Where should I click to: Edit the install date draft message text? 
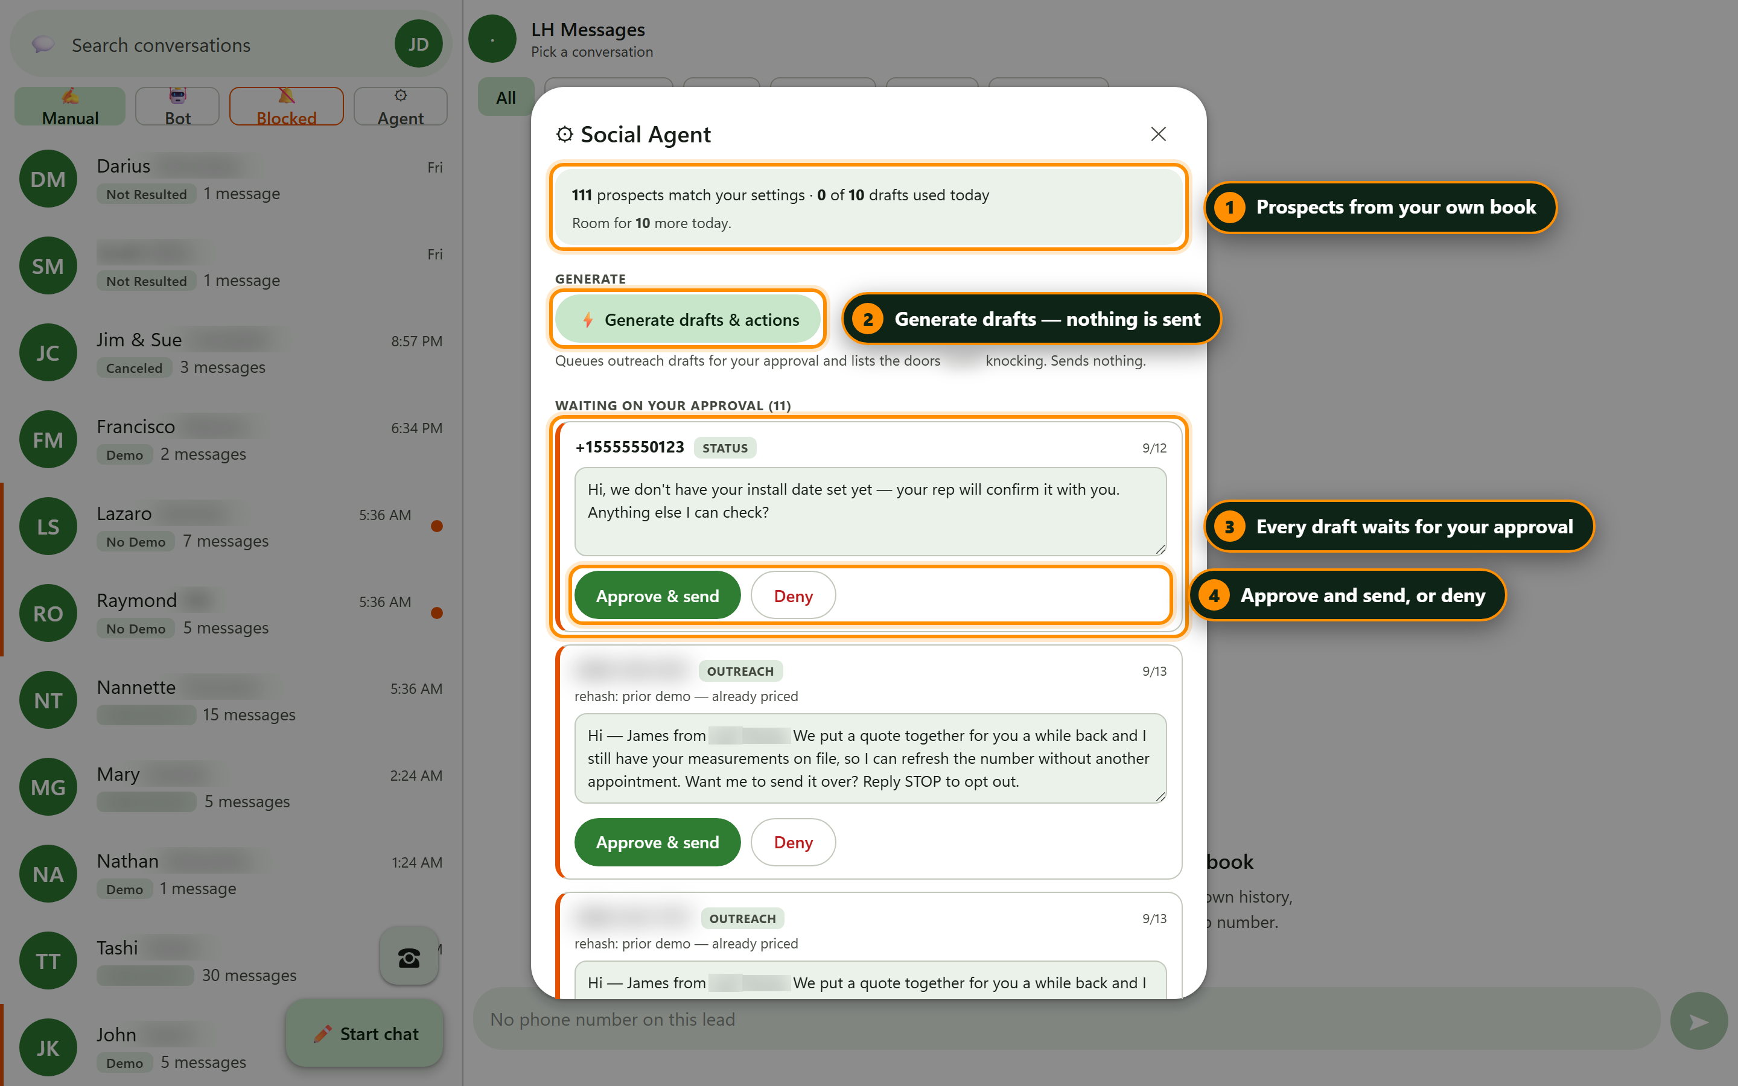click(870, 512)
